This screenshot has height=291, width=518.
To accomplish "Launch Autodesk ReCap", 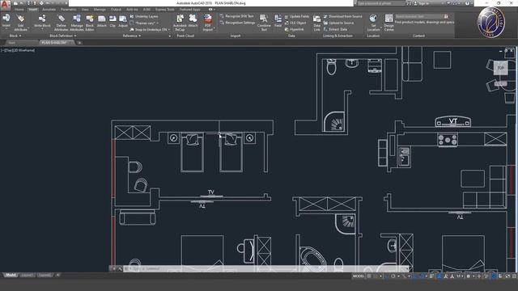I will point(180,23).
